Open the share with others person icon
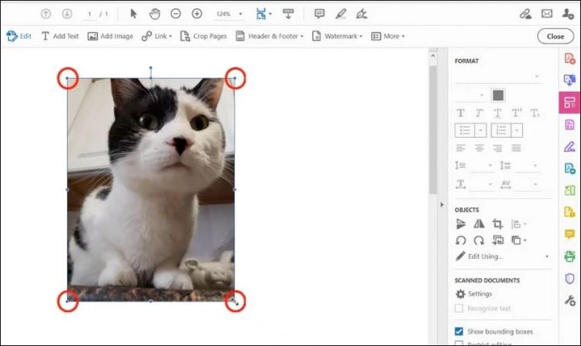581x346 pixels. pyautogui.click(x=568, y=14)
